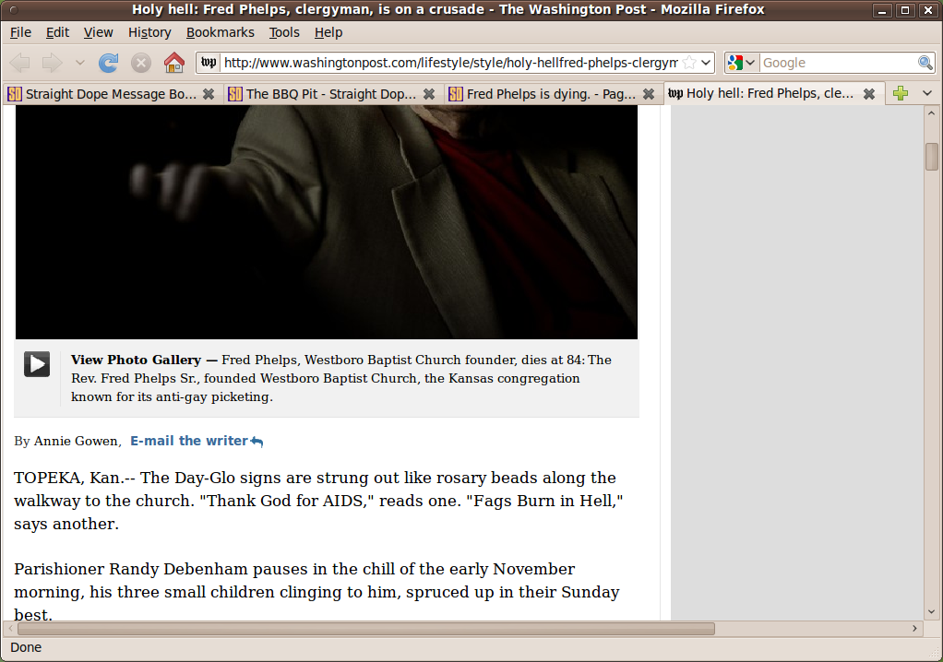Bookmark this page with star icon
The height and width of the screenshot is (662, 943).
click(688, 63)
